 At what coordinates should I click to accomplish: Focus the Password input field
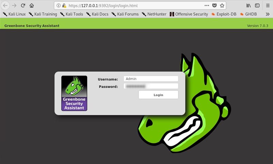151,86
